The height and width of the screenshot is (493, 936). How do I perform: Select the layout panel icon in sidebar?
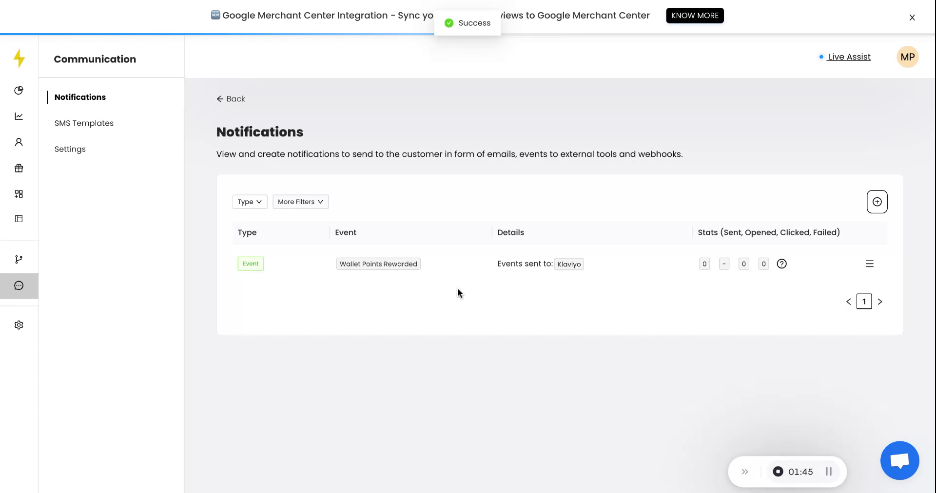point(19,218)
